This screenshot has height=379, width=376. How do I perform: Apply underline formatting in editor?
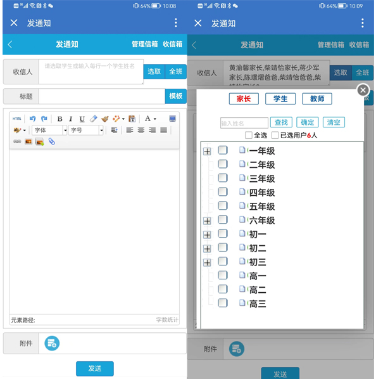(x=82, y=119)
